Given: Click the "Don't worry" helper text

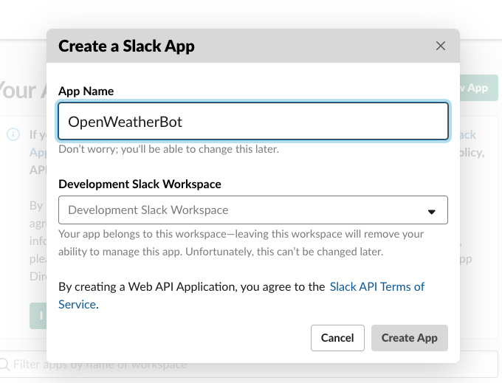Looking at the screenshot, I should [168, 149].
